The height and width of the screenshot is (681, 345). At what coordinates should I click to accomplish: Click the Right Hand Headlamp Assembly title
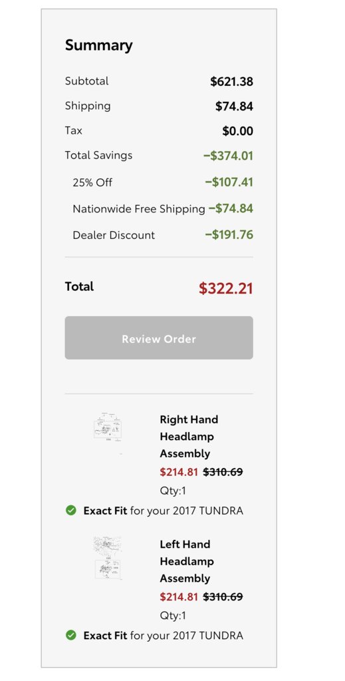point(189,437)
